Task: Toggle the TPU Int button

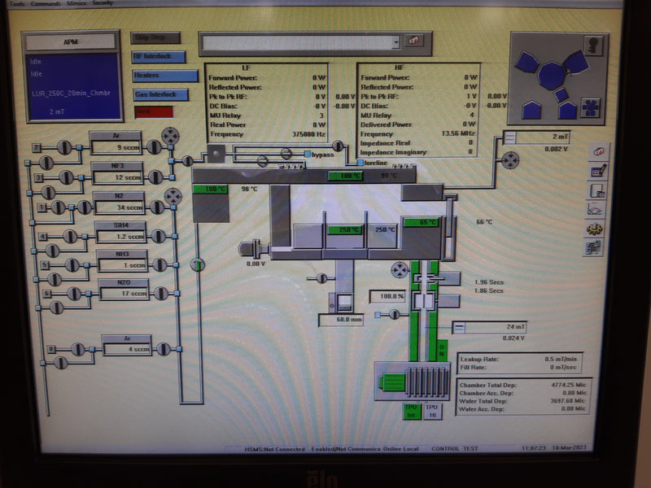Action: pos(412,411)
